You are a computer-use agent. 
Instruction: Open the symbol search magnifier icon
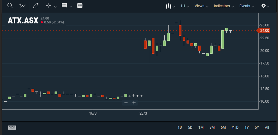(10, 6)
